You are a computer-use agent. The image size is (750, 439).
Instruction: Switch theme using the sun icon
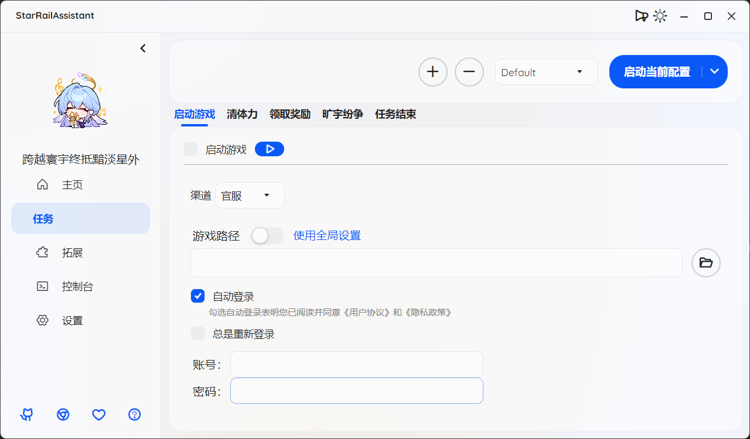click(x=660, y=15)
